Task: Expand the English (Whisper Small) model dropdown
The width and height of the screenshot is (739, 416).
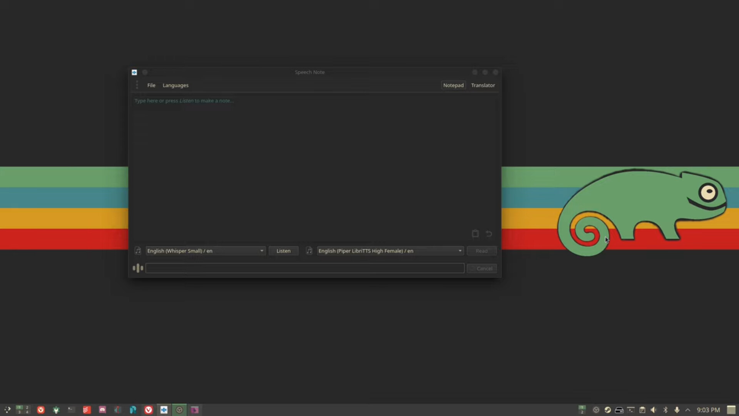Action: [206, 251]
